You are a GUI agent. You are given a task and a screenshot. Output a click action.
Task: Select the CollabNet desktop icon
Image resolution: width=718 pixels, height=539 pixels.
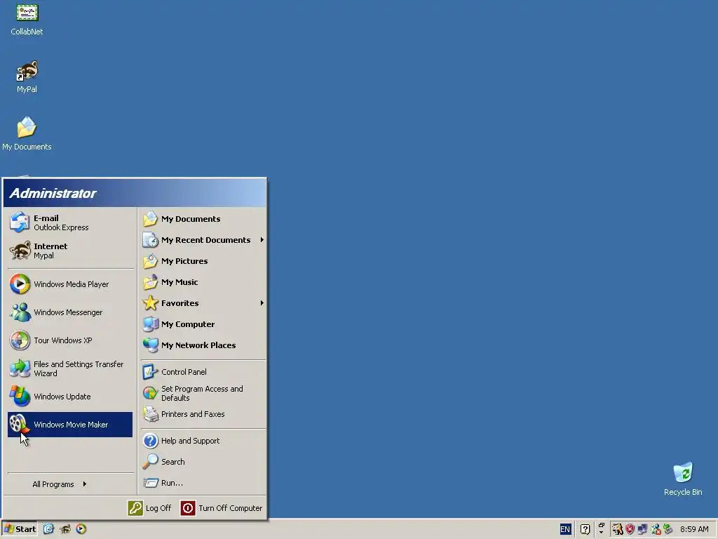27,20
